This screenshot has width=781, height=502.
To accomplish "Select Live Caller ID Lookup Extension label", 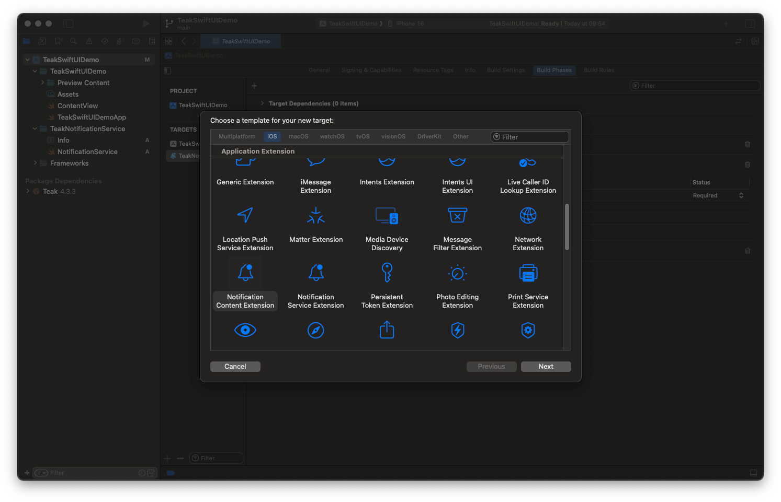I will point(528,186).
